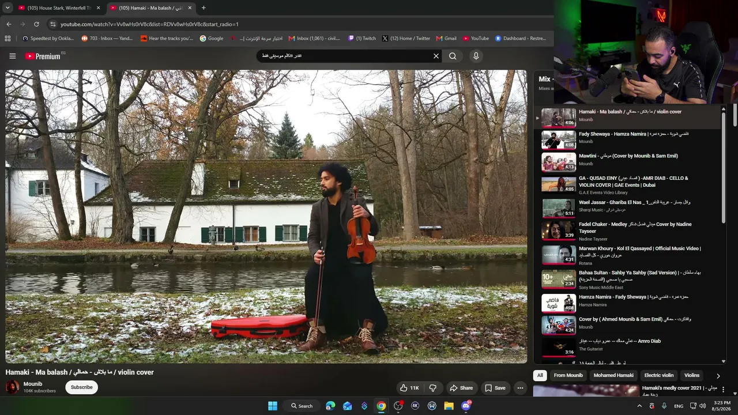Image resolution: width=738 pixels, height=415 pixels.
Task: Select the Mohamed Hamaki filter chip
Action: click(x=613, y=375)
